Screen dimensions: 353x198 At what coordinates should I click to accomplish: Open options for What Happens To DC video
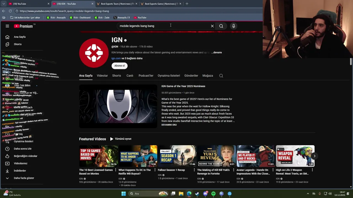coord(155,170)
